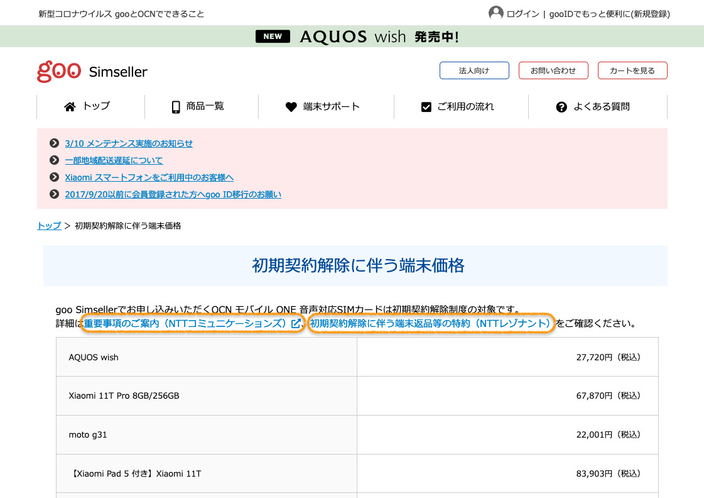
Task: View the cart with カートを見る
Action: [632, 70]
